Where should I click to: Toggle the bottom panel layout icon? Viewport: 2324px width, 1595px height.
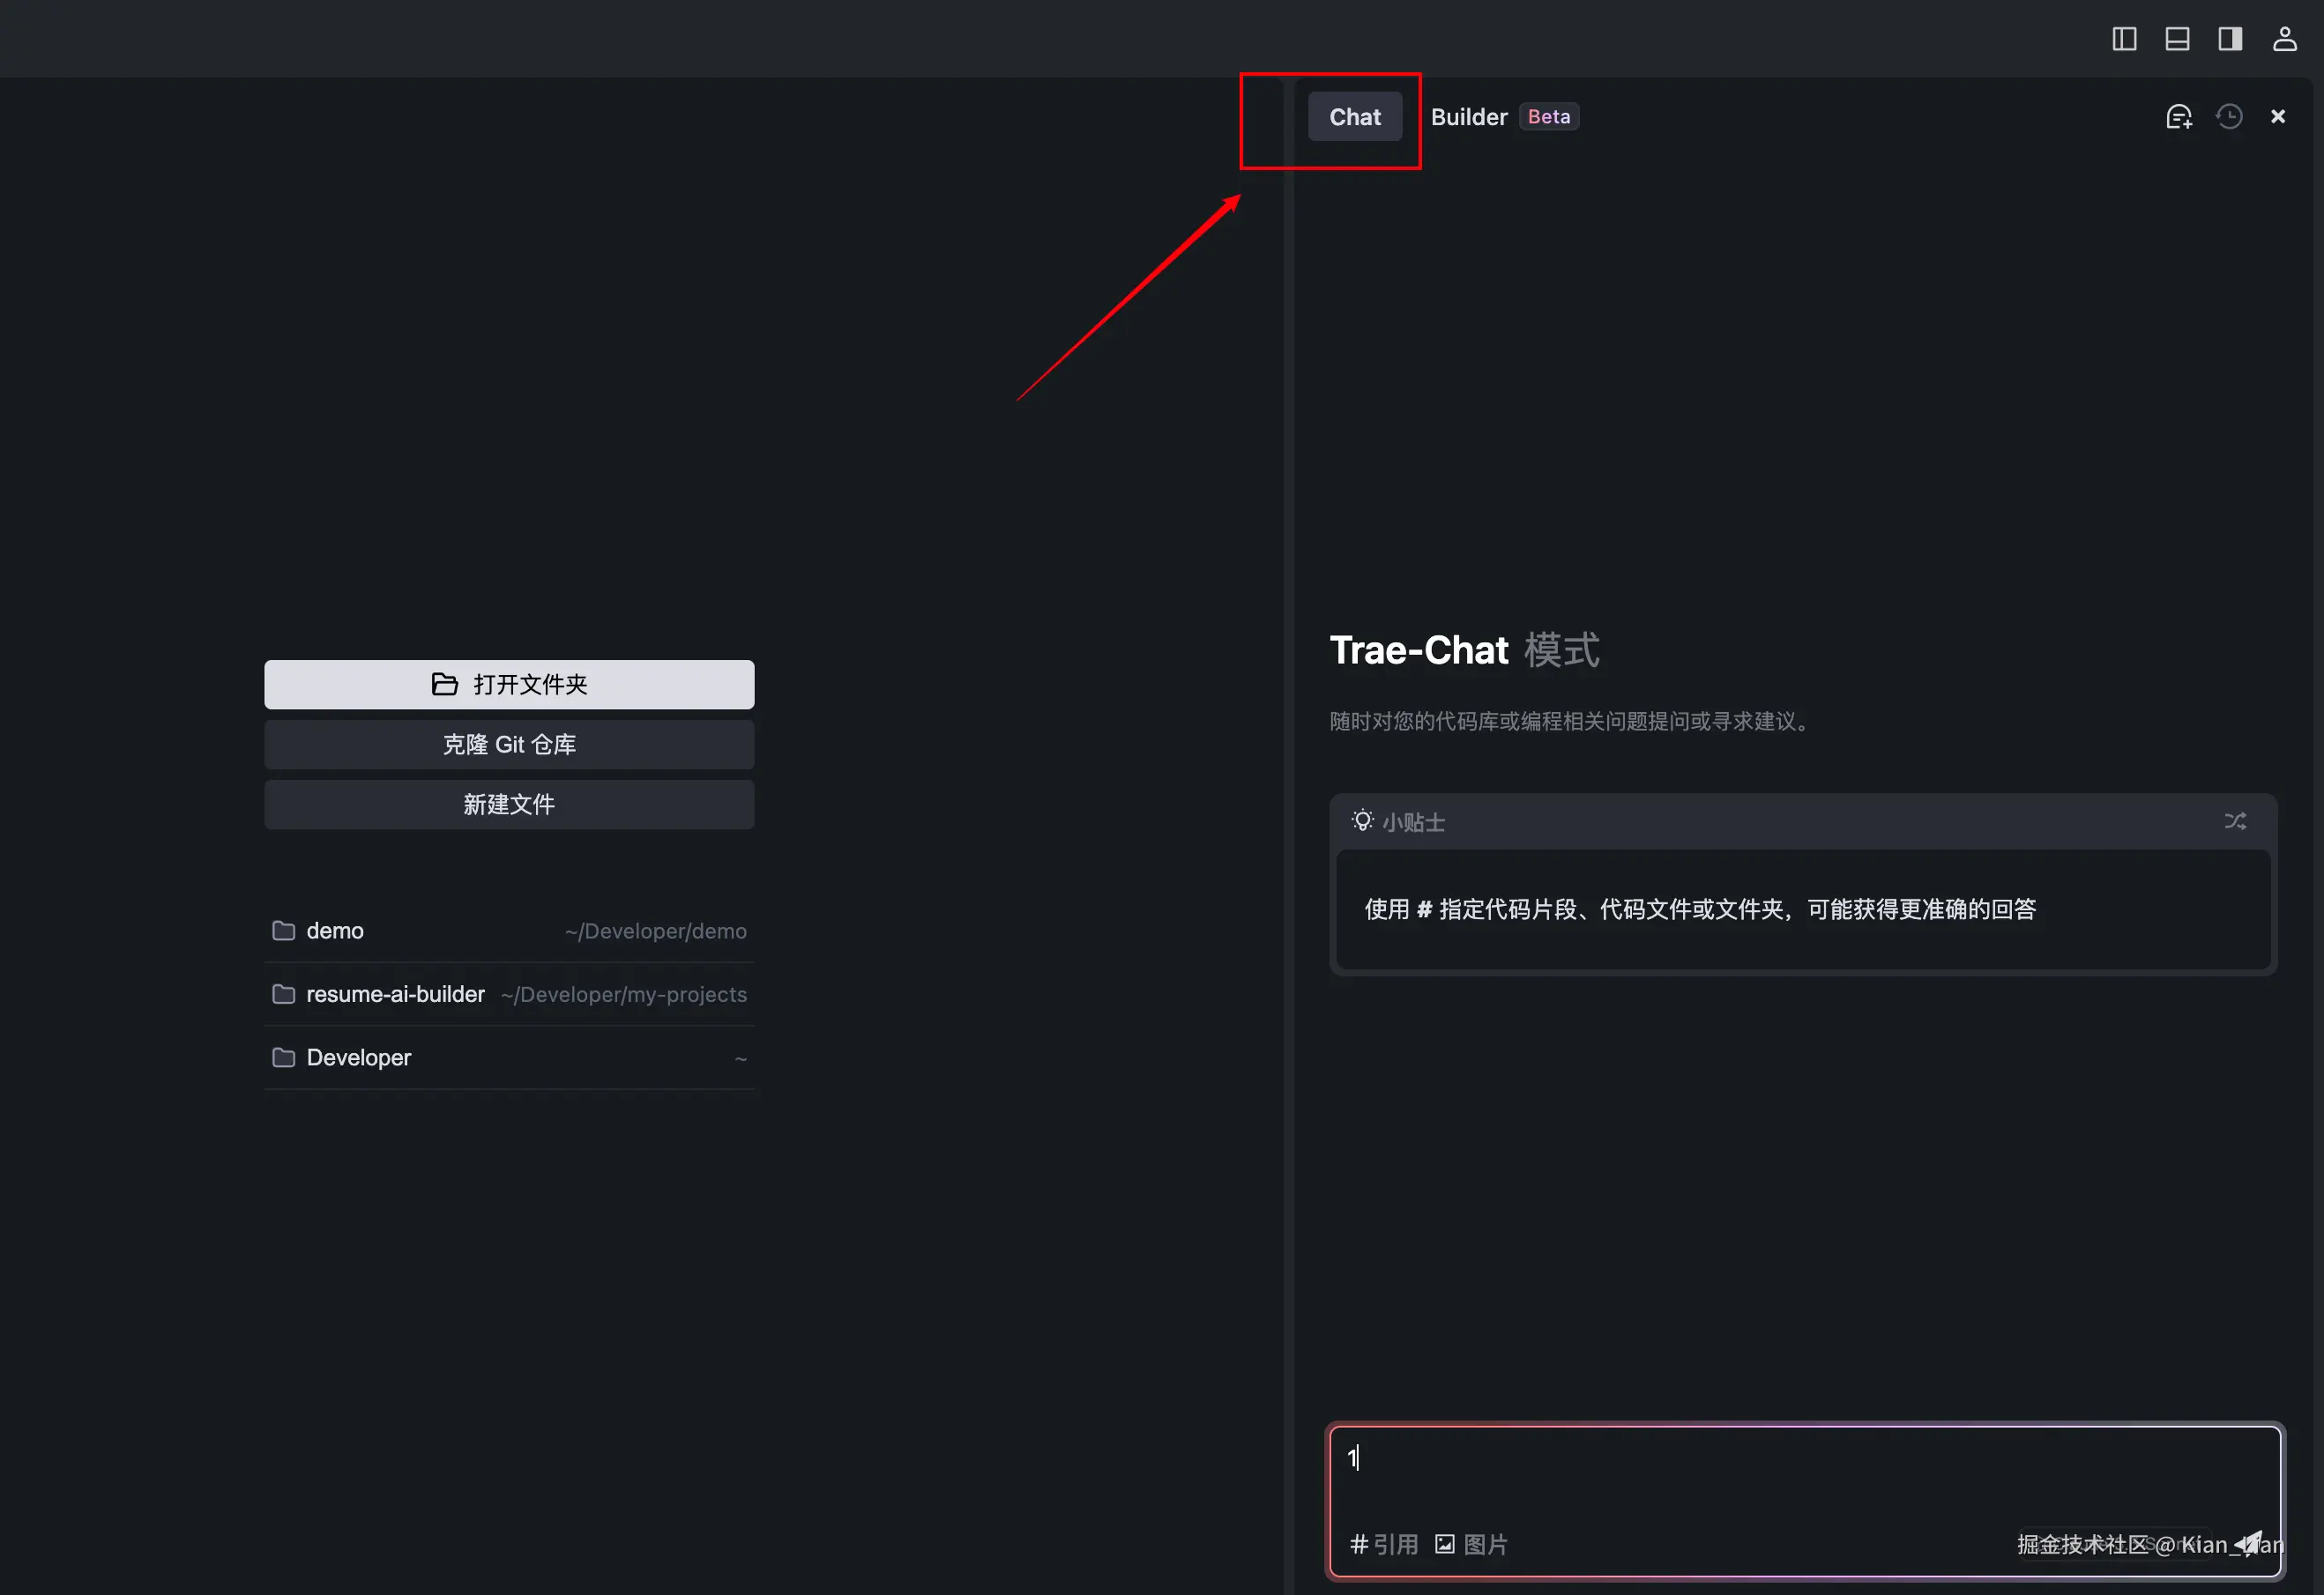click(2177, 39)
